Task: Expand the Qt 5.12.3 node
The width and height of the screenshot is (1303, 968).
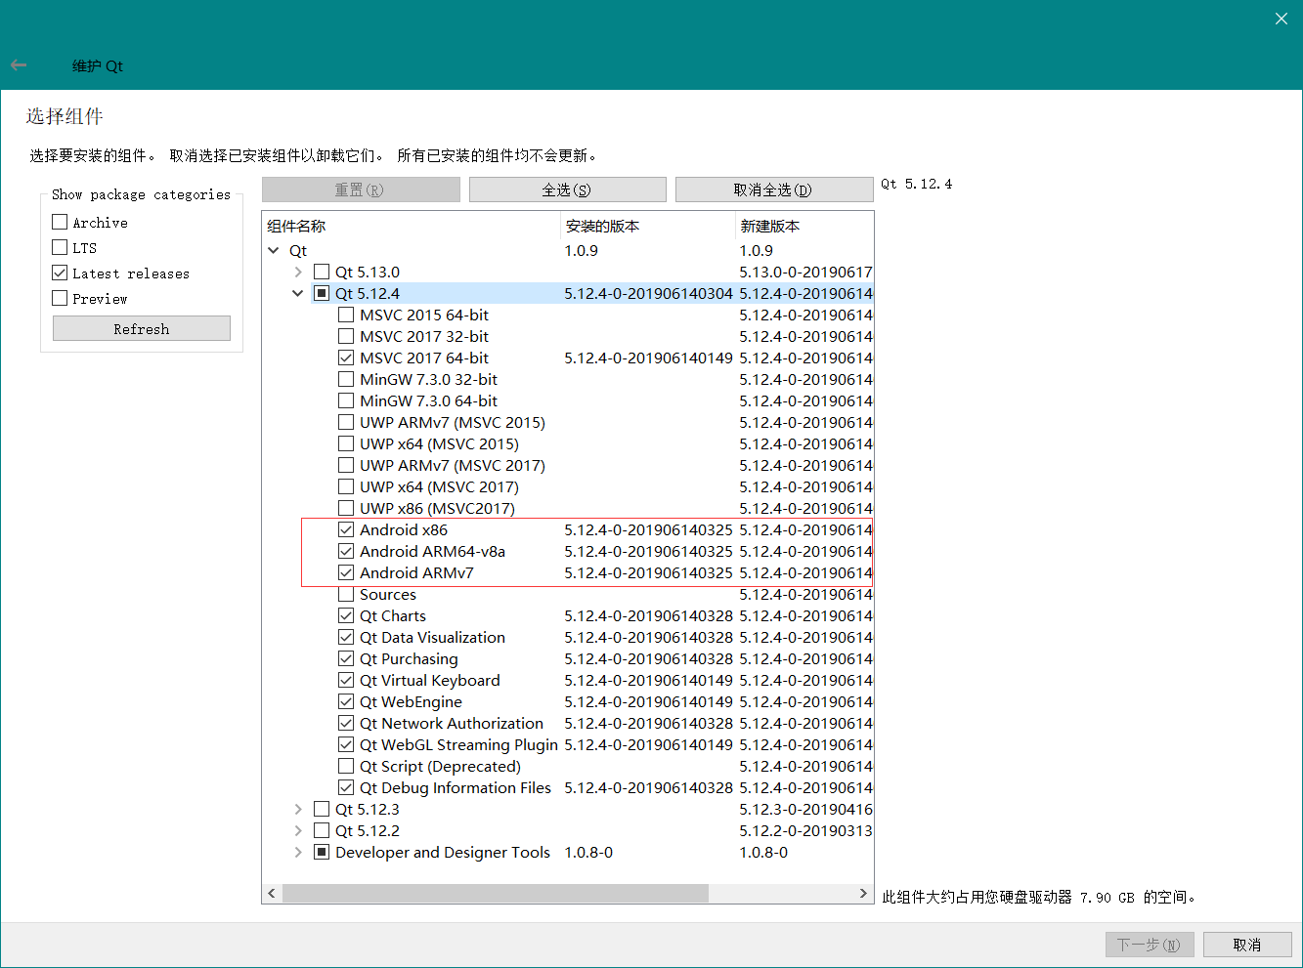Action: point(298,809)
